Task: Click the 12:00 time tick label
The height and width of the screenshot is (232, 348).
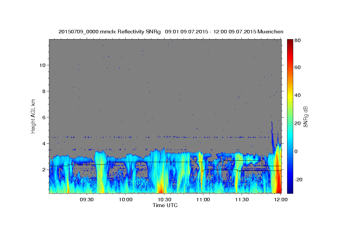Action: click(281, 200)
